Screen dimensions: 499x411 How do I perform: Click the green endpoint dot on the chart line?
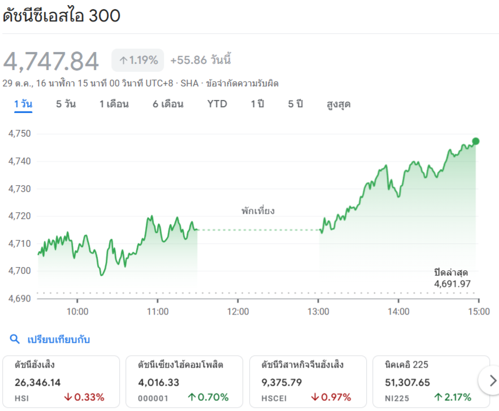[x=475, y=141]
